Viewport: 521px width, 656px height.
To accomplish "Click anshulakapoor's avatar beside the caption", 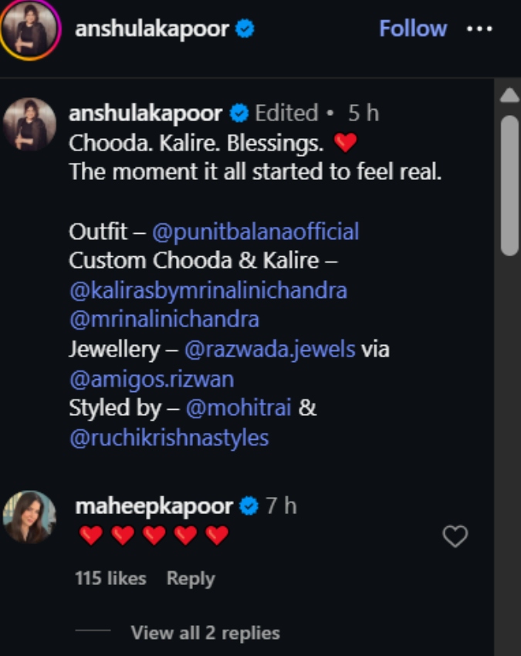I will 29,124.
